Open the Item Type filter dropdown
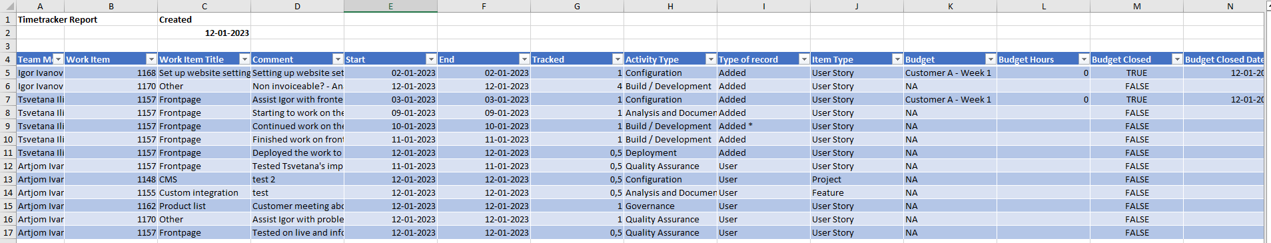1271x243 pixels. [x=897, y=59]
